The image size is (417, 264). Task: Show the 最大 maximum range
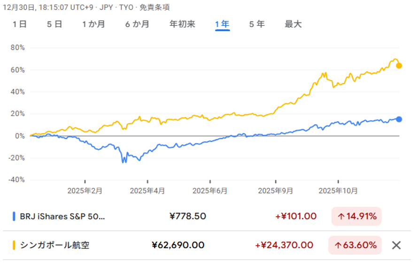[293, 24]
